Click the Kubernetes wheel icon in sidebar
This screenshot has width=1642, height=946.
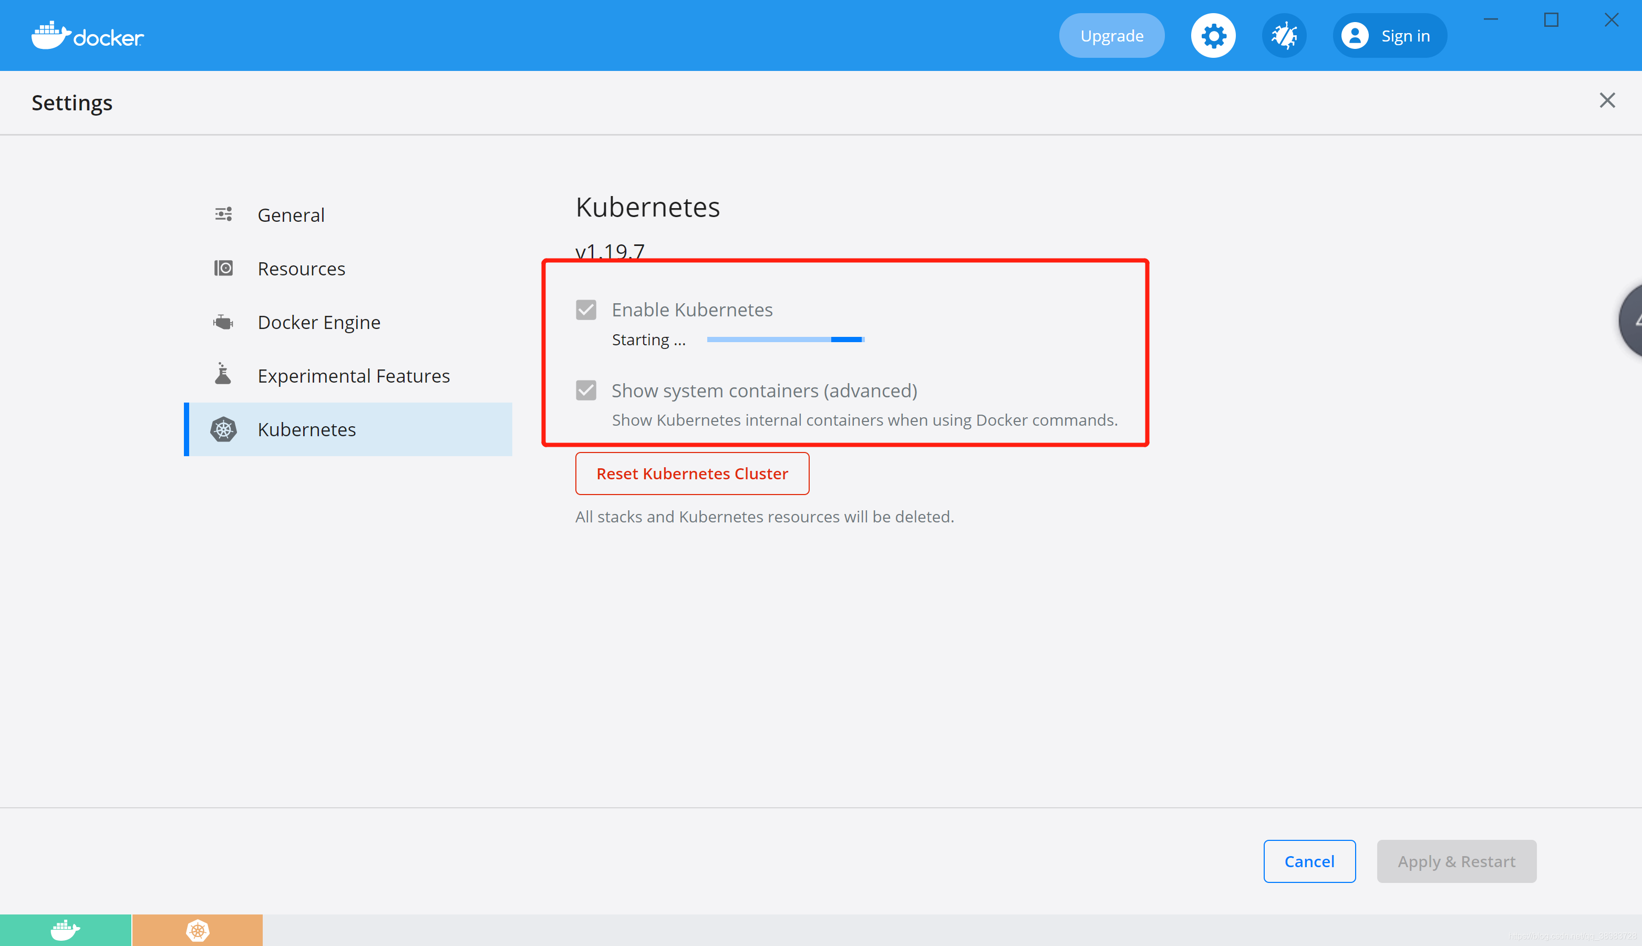tap(223, 429)
